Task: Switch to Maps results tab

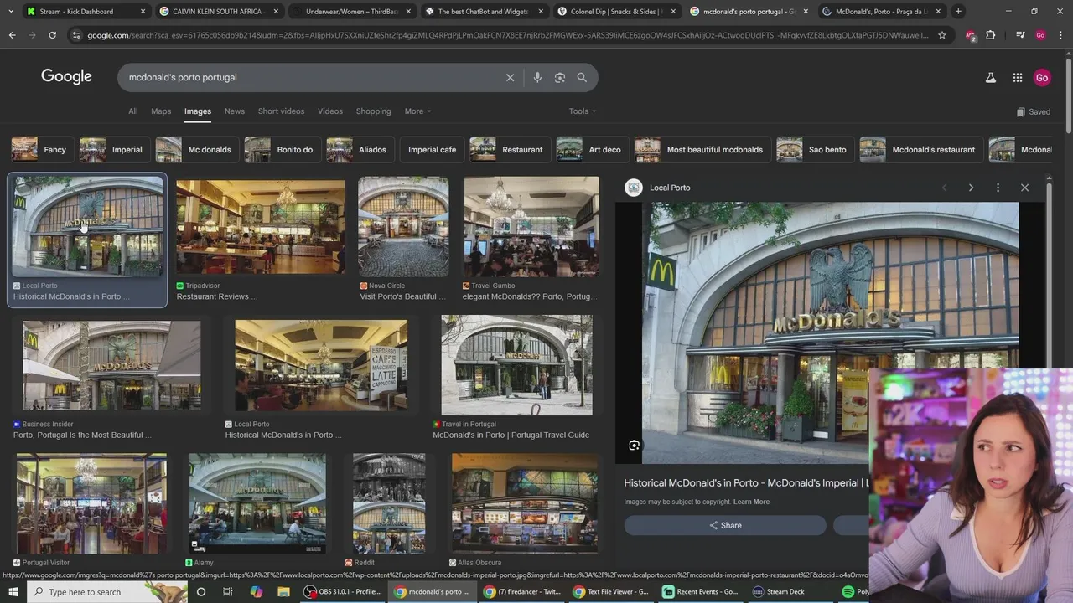Action: [x=161, y=111]
